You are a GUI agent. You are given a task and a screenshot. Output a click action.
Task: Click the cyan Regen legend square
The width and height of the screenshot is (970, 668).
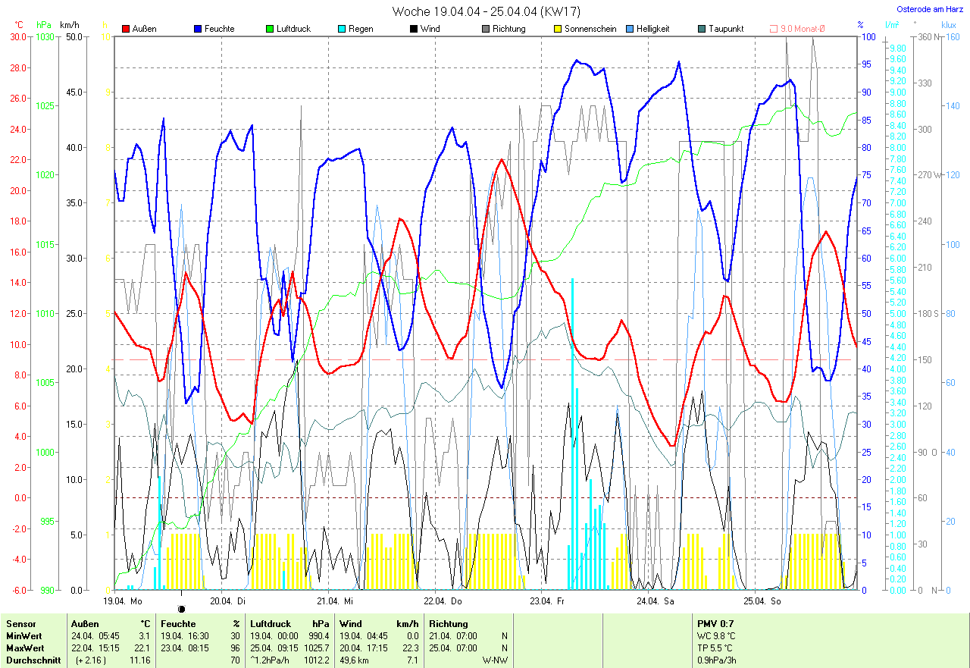coord(343,29)
